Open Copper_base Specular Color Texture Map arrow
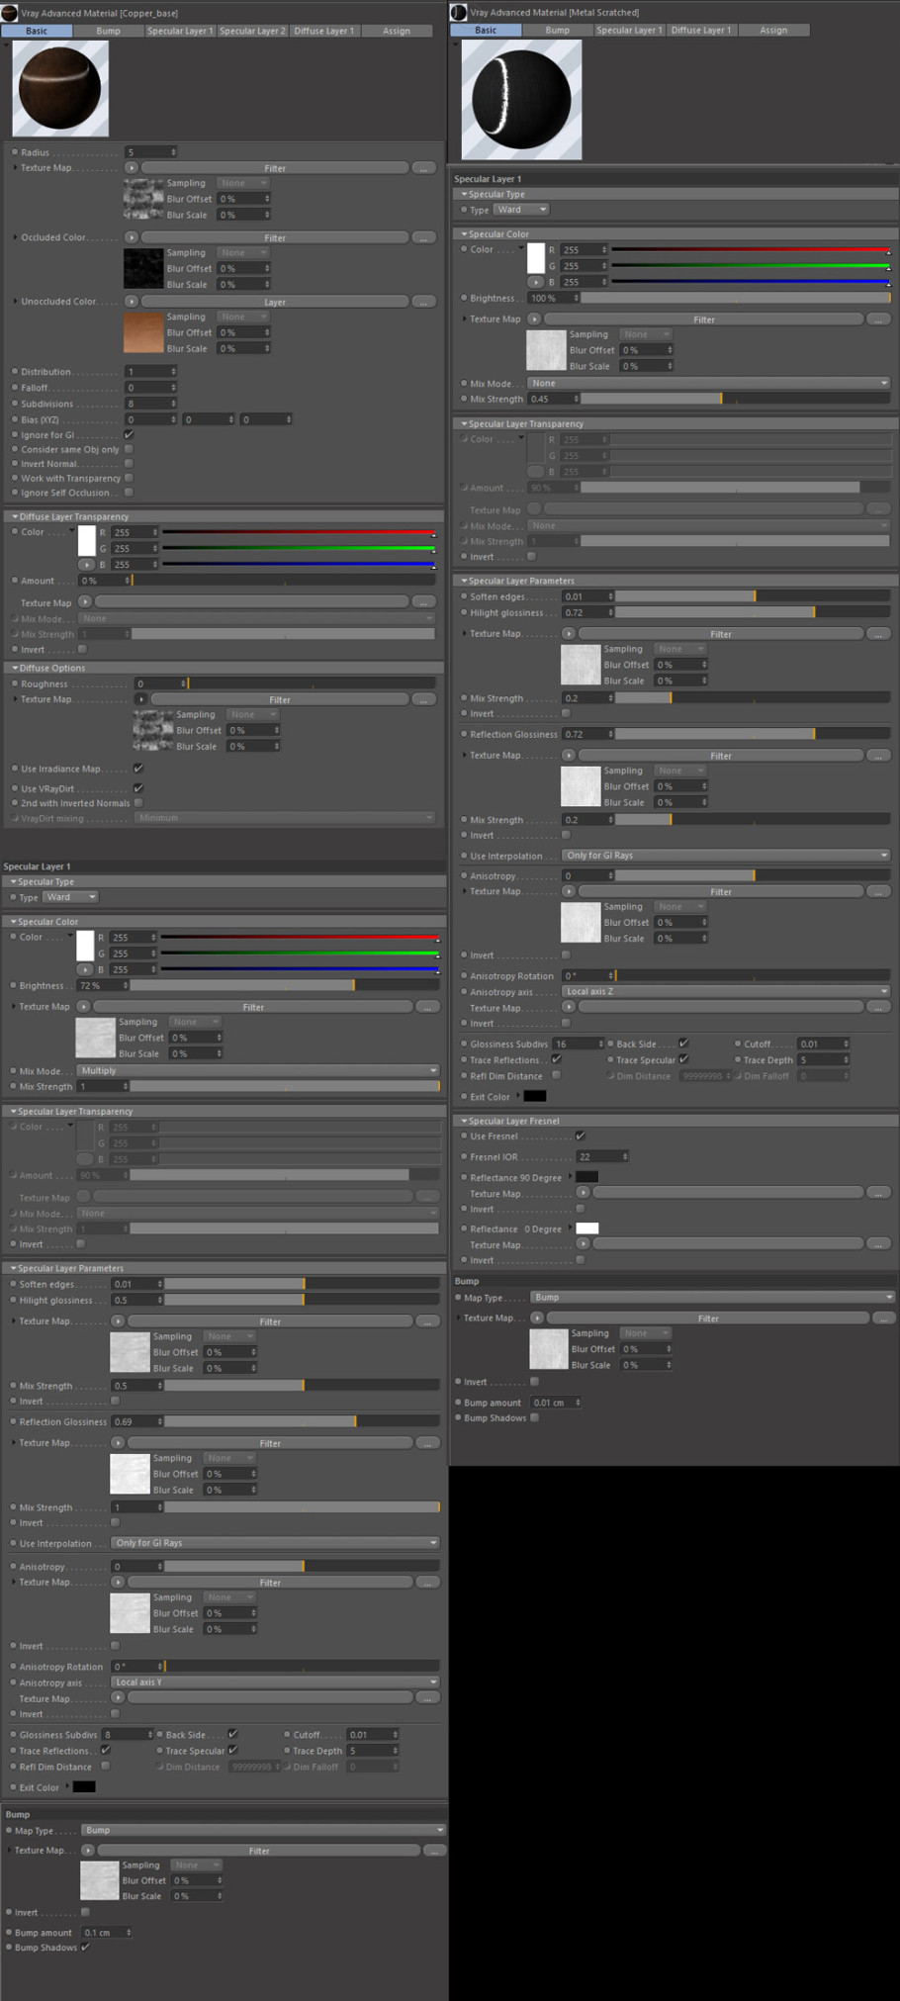The width and height of the screenshot is (900, 2001). click(83, 1006)
